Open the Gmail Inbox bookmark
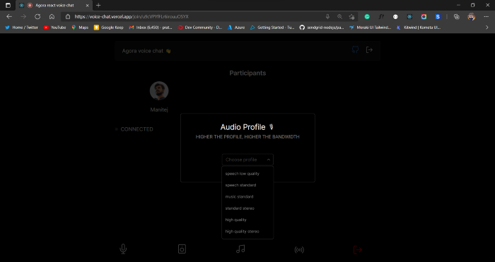The height and width of the screenshot is (262, 495). click(x=151, y=28)
